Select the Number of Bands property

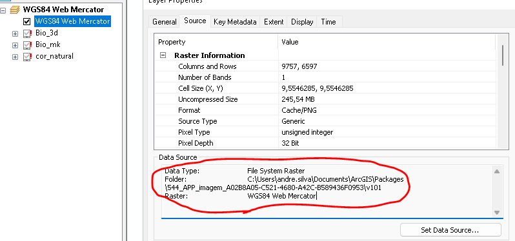(x=205, y=77)
